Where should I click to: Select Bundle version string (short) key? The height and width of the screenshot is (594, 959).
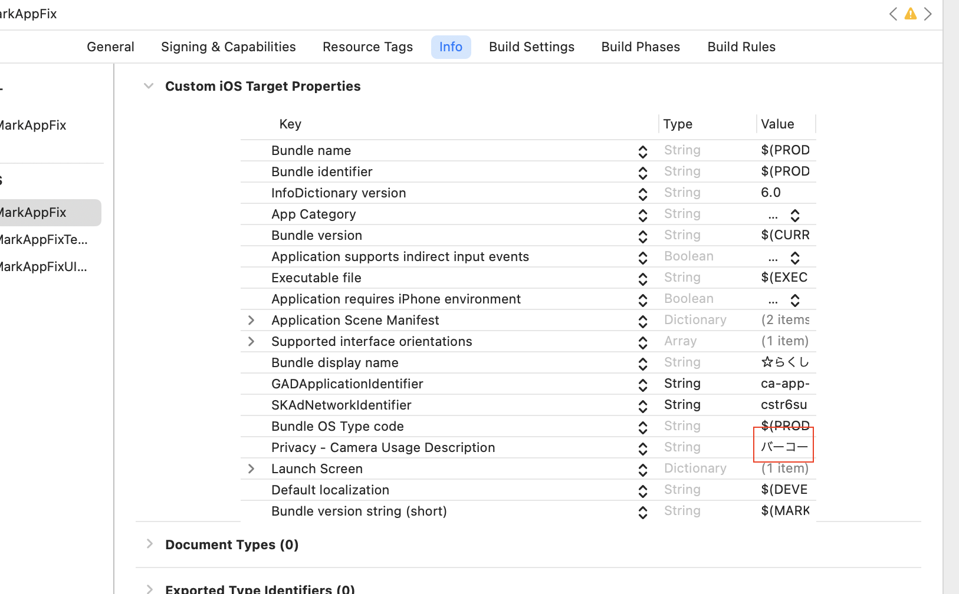(359, 511)
